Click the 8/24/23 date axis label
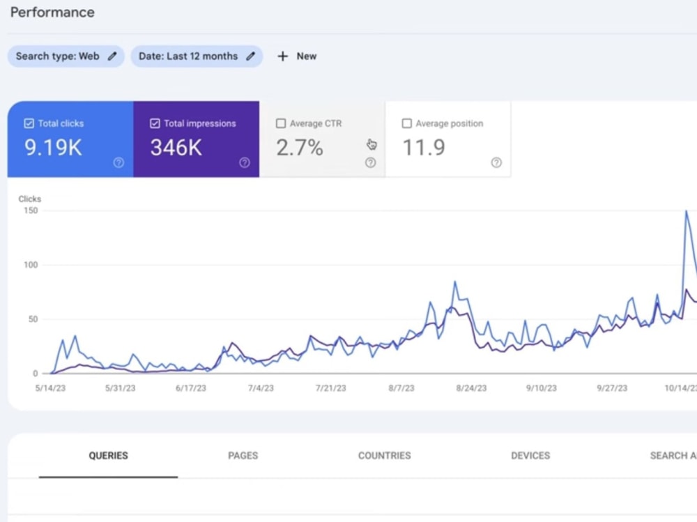Image resolution: width=697 pixels, height=522 pixels. point(471,388)
